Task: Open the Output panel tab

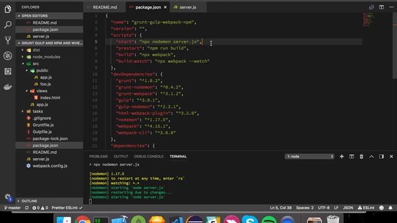Action: (121, 157)
